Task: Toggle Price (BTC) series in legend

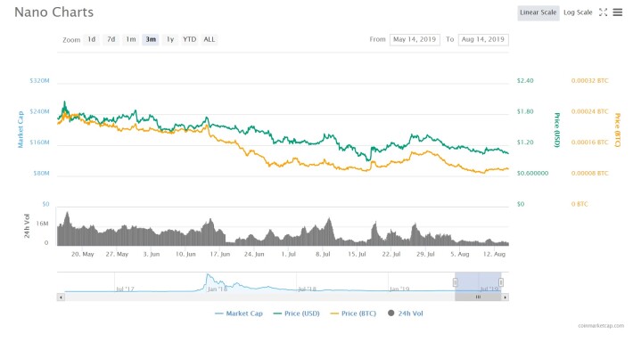Action: pos(353,313)
